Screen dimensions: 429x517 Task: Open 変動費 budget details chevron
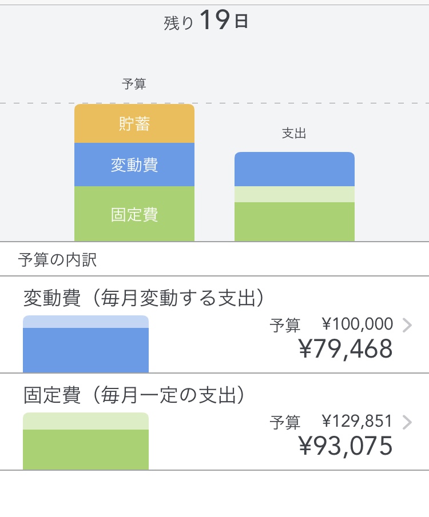click(407, 325)
